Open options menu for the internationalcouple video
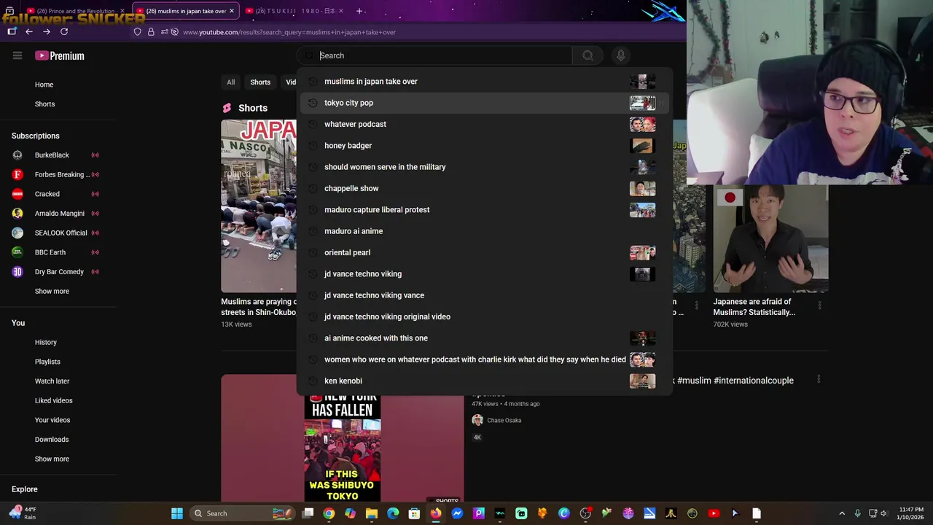Viewport: 933px width, 525px height. 819,379
